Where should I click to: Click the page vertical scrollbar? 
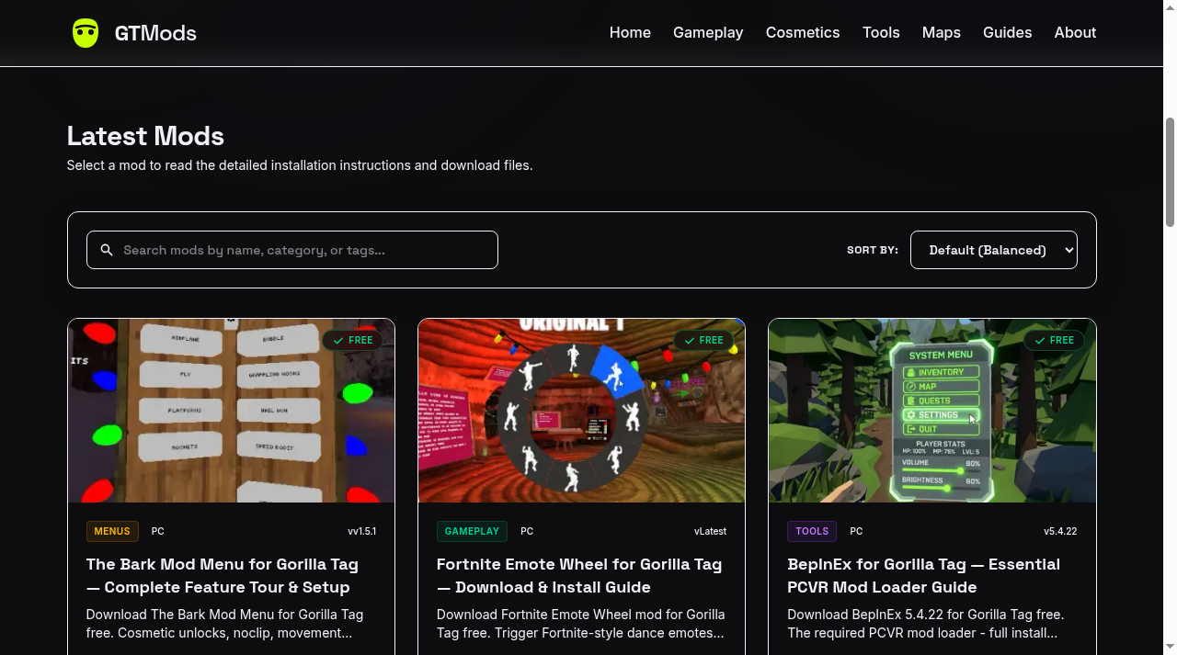click(1170, 172)
